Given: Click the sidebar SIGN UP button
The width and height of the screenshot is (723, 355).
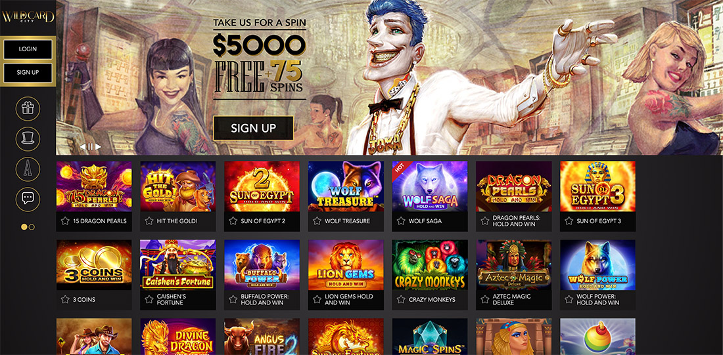Looking at the screenshot, I should point(28,73).
